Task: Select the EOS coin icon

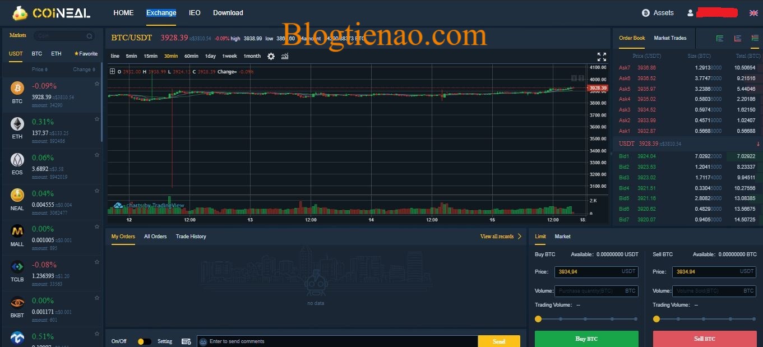Action: click(x=17, y=160)
